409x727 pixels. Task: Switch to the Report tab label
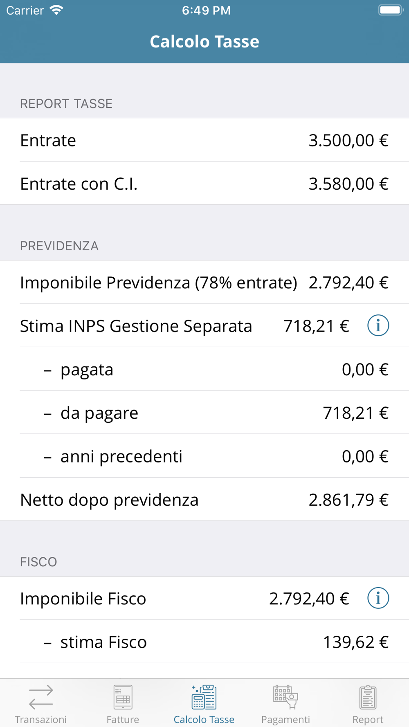click(x=368, y=719)
